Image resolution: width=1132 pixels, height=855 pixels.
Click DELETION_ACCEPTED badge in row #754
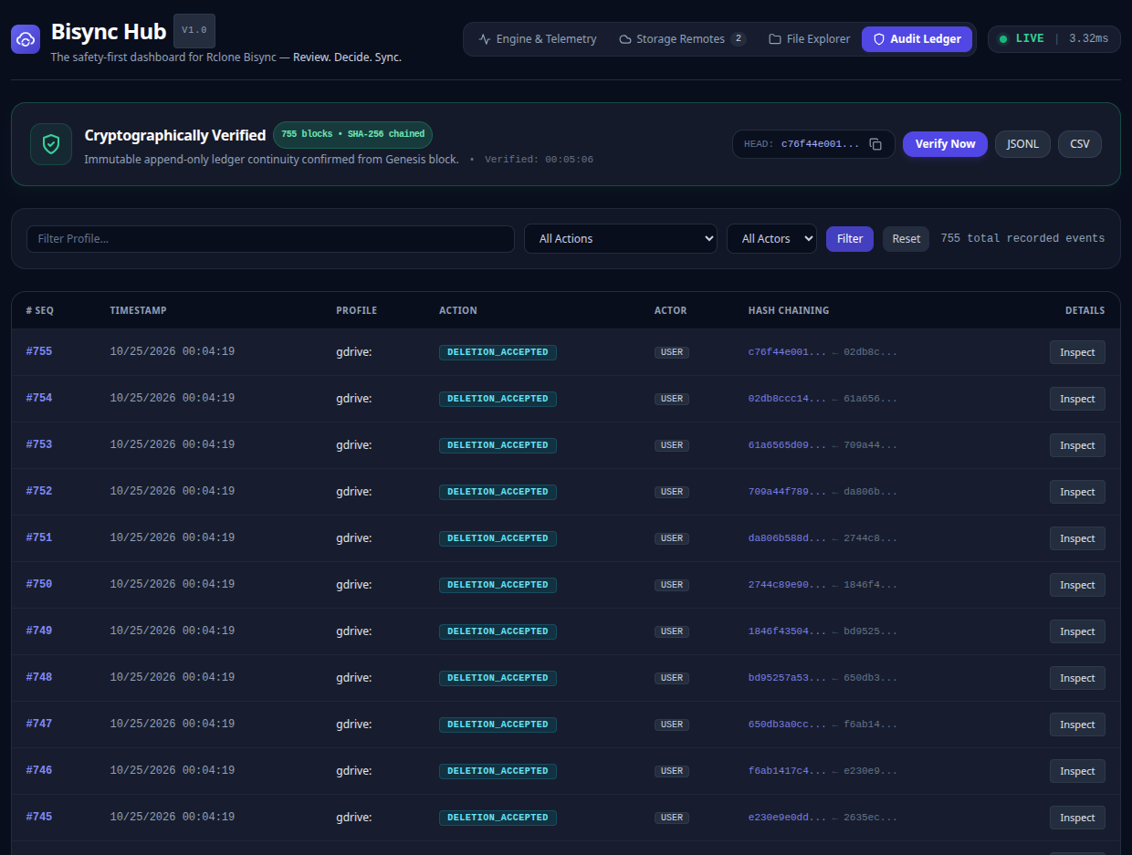pyautogui.click(x=498, y=399)
